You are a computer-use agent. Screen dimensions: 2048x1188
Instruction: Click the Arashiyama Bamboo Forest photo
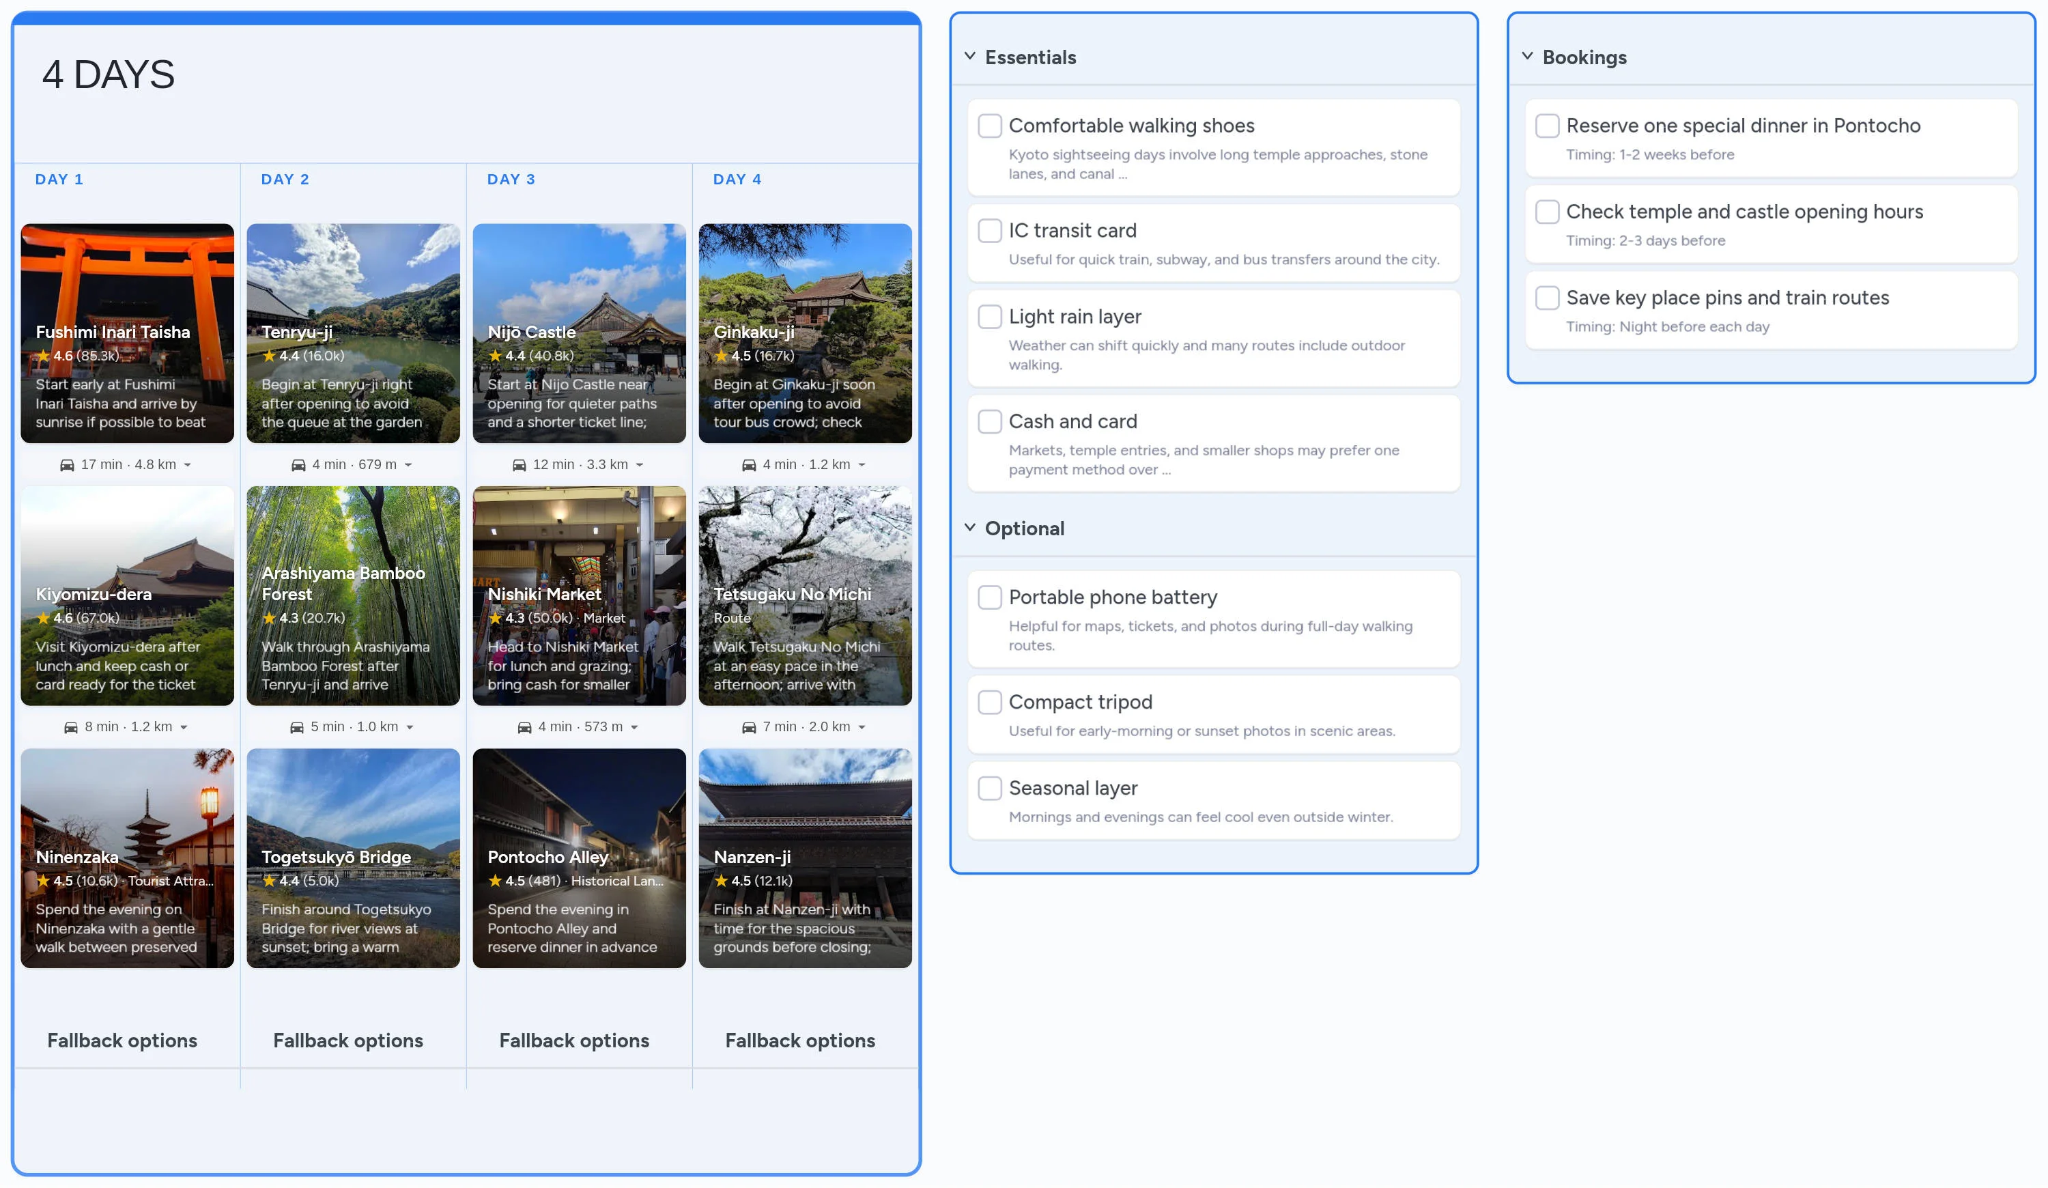point(353,597)
